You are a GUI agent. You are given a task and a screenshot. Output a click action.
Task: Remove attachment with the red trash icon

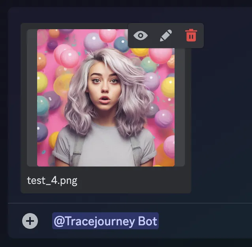tap(191, 35)
